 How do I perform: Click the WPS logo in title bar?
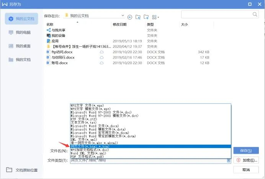click(x=5, y=4)
